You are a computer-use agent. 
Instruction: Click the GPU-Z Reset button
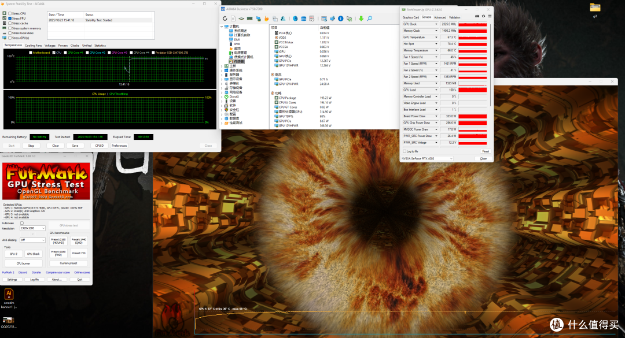click(x=486, y=151)
